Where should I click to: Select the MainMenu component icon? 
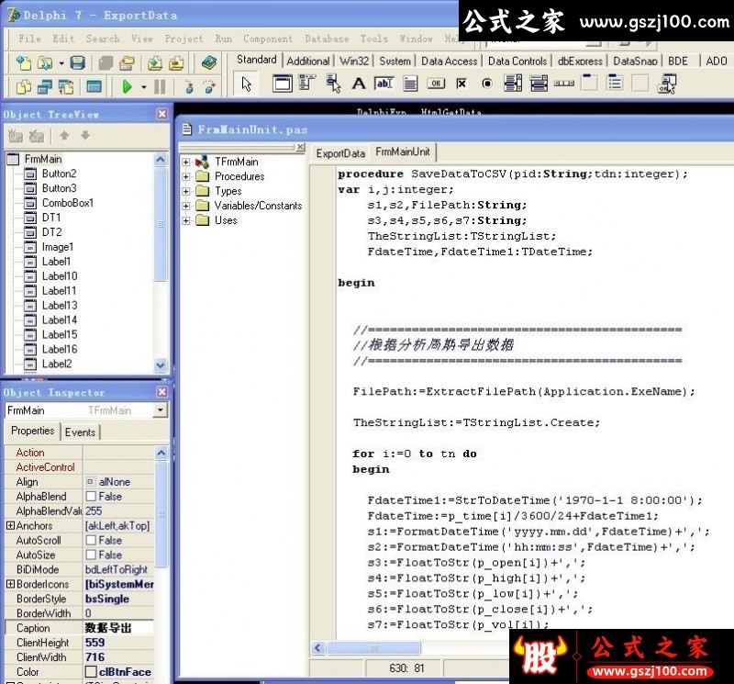(x=307, y=84)
